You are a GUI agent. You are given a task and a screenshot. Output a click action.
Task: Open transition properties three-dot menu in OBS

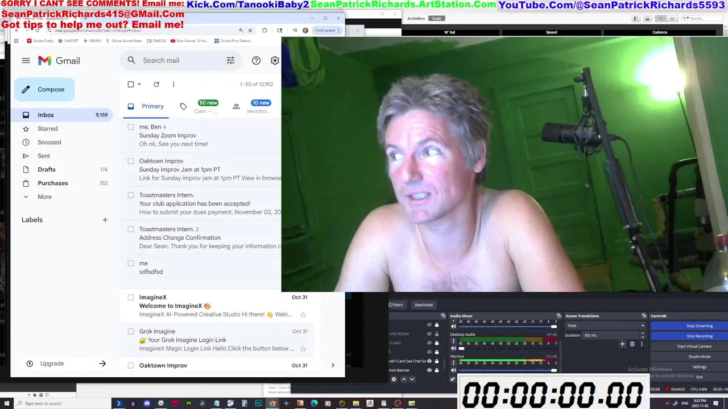point(642,344)
